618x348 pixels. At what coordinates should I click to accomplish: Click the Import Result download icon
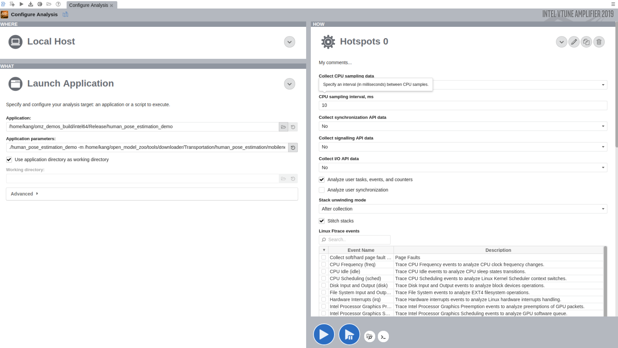31,4
